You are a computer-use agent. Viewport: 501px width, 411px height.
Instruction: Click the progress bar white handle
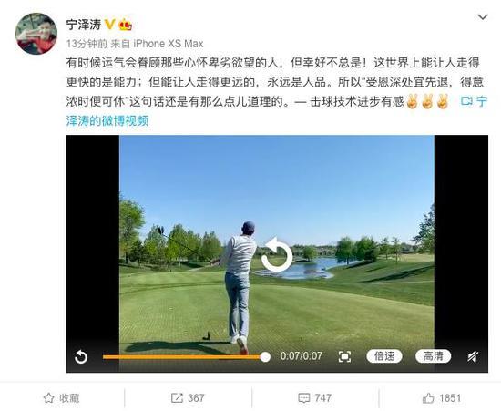[x=265, y=357]
